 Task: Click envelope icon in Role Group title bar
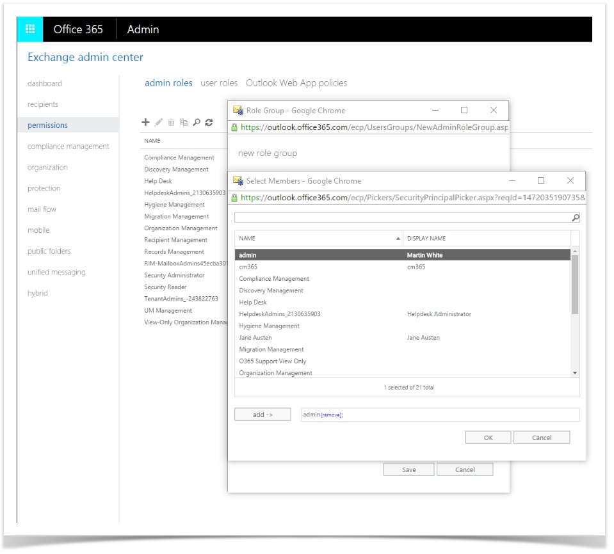coord(238,110)
